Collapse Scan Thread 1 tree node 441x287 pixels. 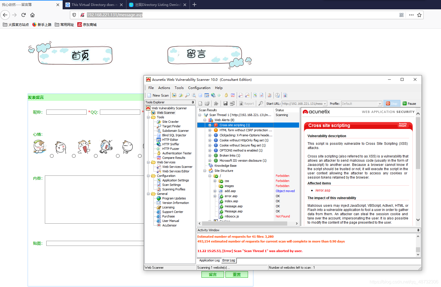pyautogui.click(x=200, y=115)
